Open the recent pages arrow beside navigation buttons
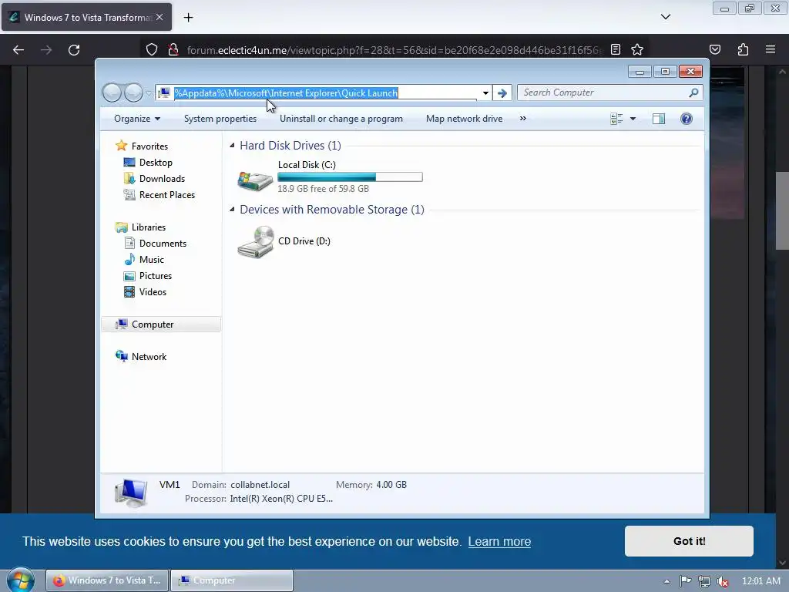Viewport: 789px width, 592px height. [149, 93]
